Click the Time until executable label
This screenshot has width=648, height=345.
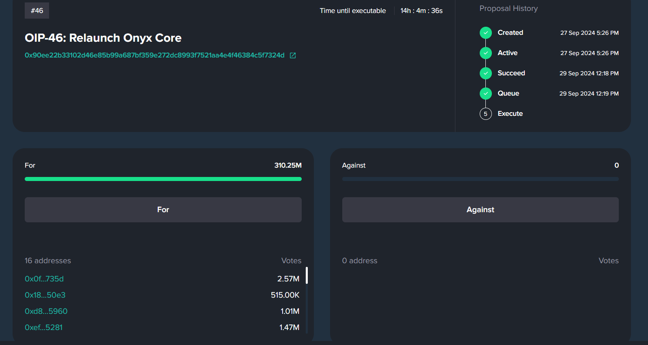(x=353, y=11)
